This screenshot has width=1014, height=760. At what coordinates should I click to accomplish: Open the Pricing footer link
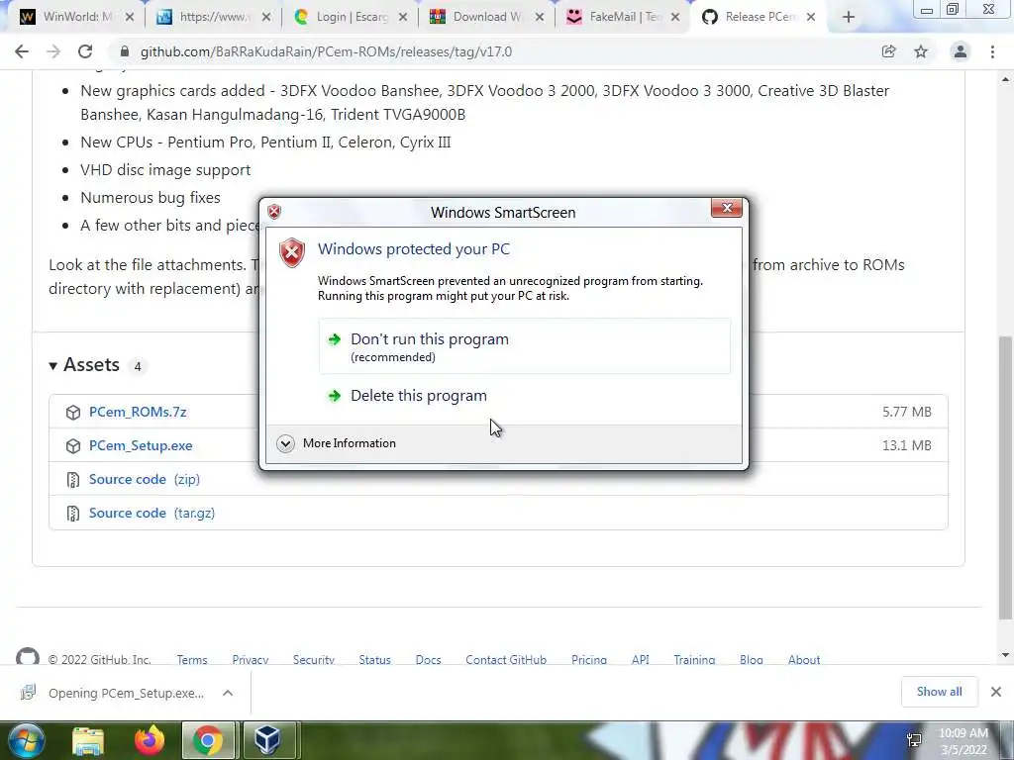(589, 659)
